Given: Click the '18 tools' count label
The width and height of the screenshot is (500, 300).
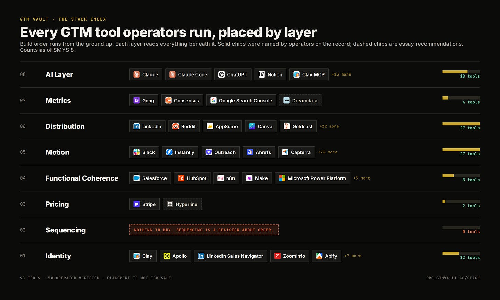Looking at the screenshot, I should point(470,76).
